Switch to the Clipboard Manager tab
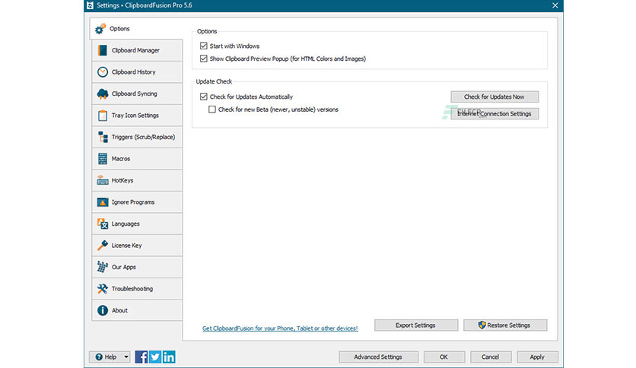Viewport: 636px width, 368px height. 137,50
